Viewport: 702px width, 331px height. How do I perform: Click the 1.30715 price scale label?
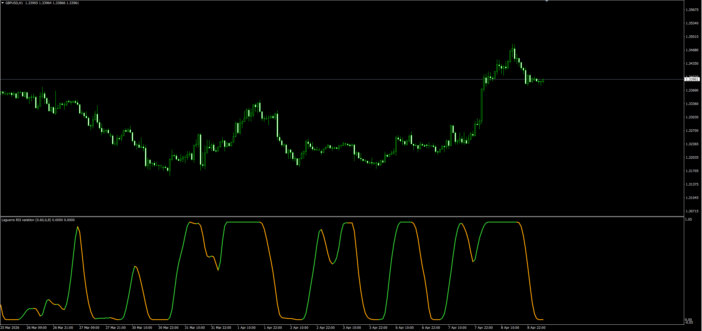(692, 211)
